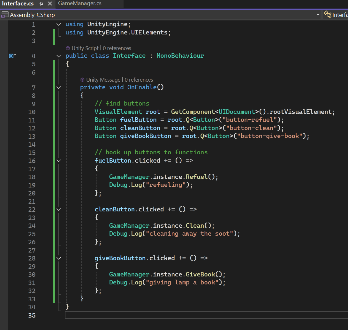Screen dimensions: 348x330
Task: Open the 0 references link above class Interface
Action: 117,48
